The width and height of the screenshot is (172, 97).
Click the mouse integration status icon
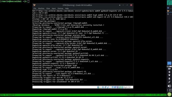pyautogui.click(x=120, y=87)
